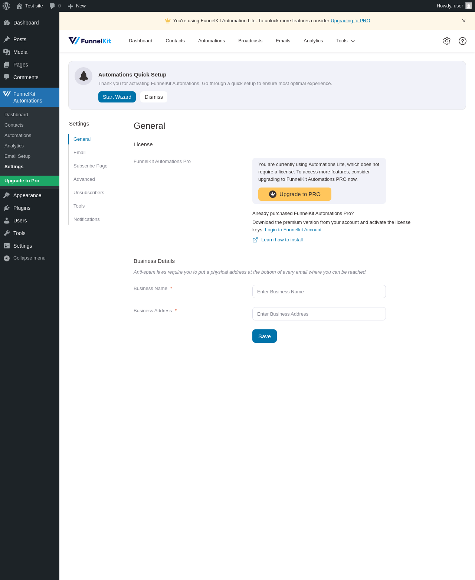Click the Plugins plug icon
The height and width of the screenshot is (580, 475).
(x=7, y=208)
